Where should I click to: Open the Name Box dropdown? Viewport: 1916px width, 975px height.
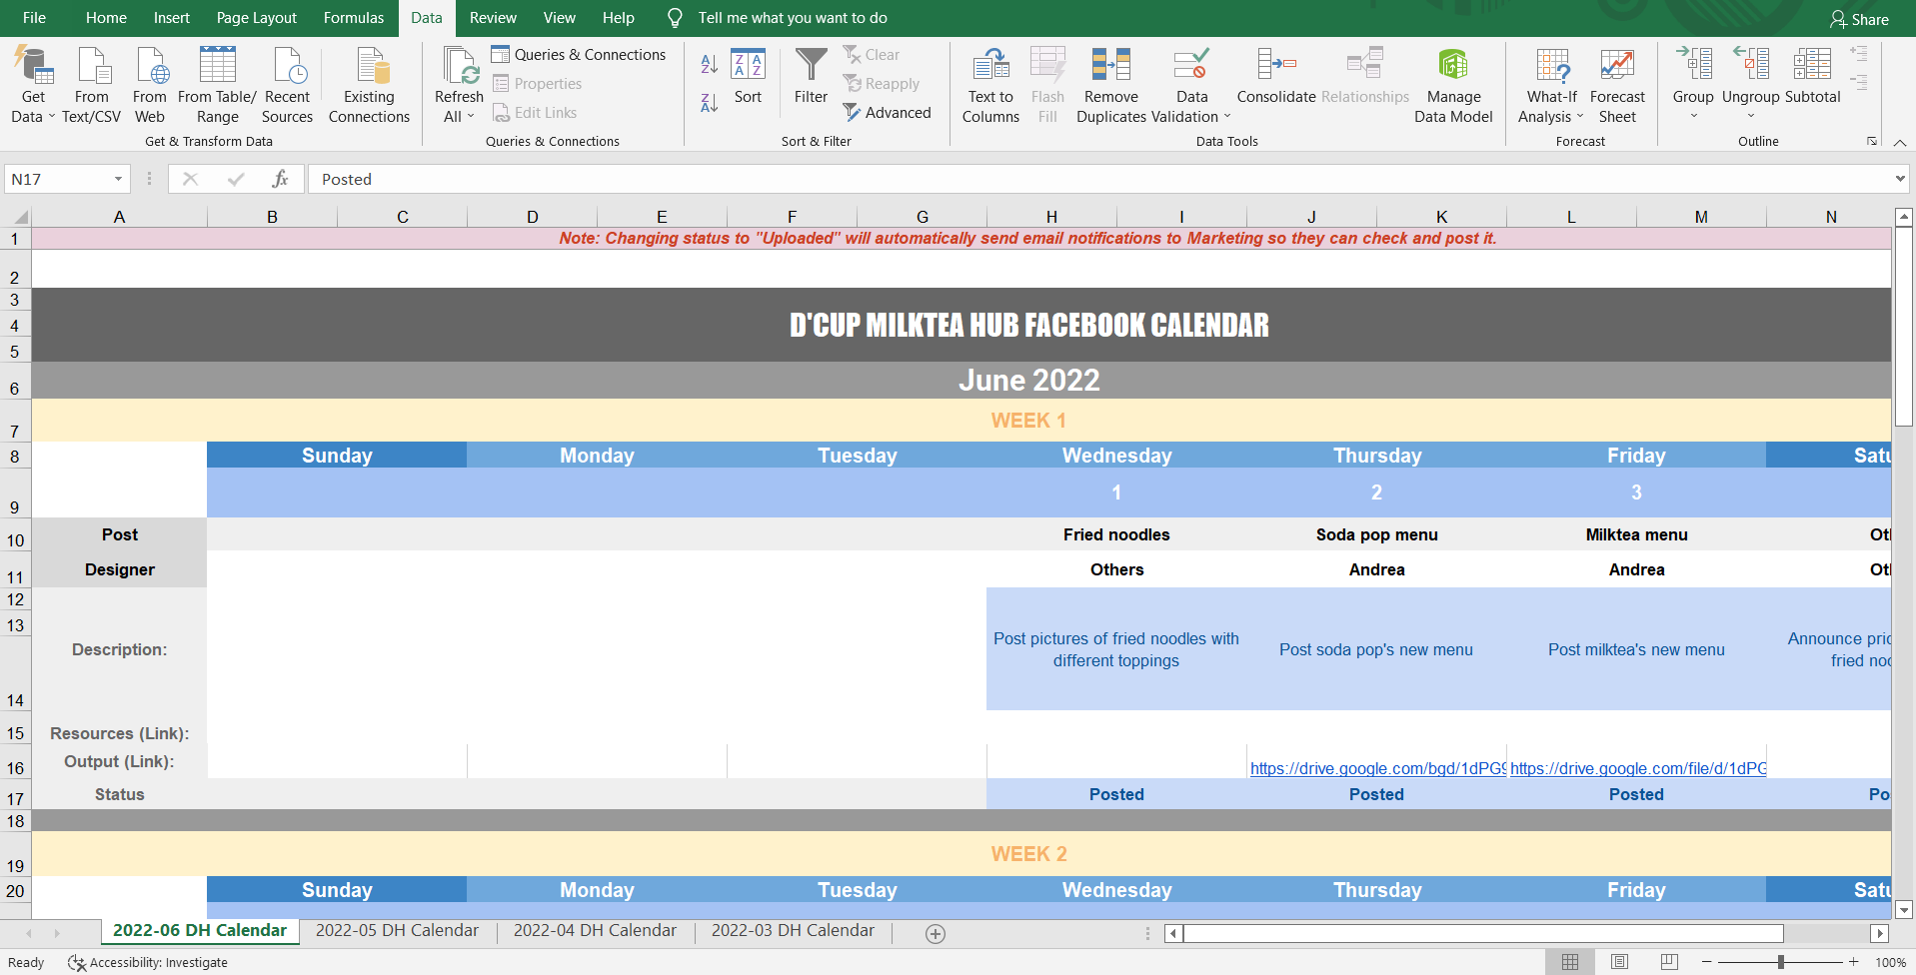click(x=118, y=179)
